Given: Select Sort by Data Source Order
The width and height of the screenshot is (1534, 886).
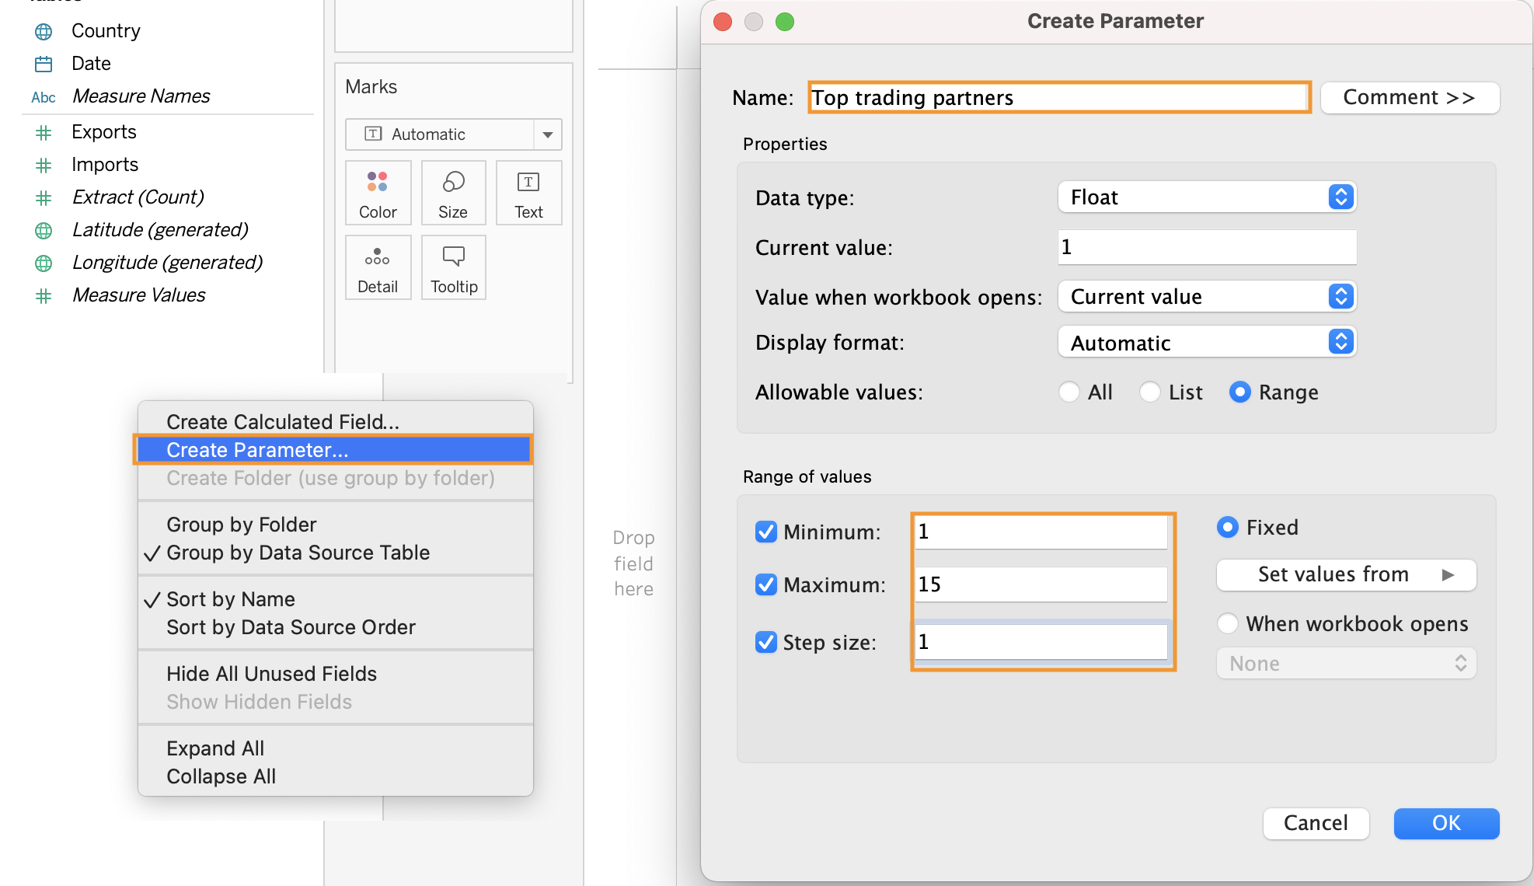Looking at the screenshot, I should click(291, 626).
